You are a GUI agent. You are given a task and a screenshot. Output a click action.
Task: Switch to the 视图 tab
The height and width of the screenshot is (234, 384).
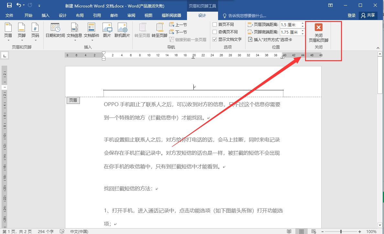[148, 16]
